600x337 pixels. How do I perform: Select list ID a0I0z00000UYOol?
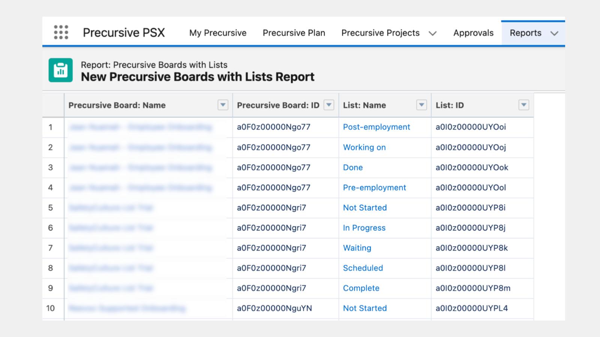click(471, 188)
